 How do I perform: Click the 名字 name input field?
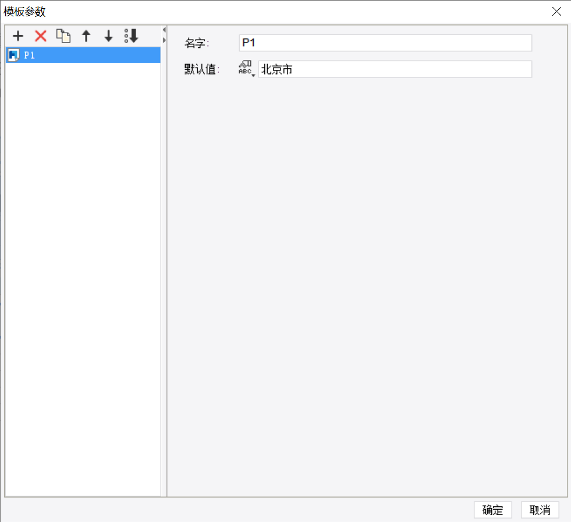click(x=385, y=43)
